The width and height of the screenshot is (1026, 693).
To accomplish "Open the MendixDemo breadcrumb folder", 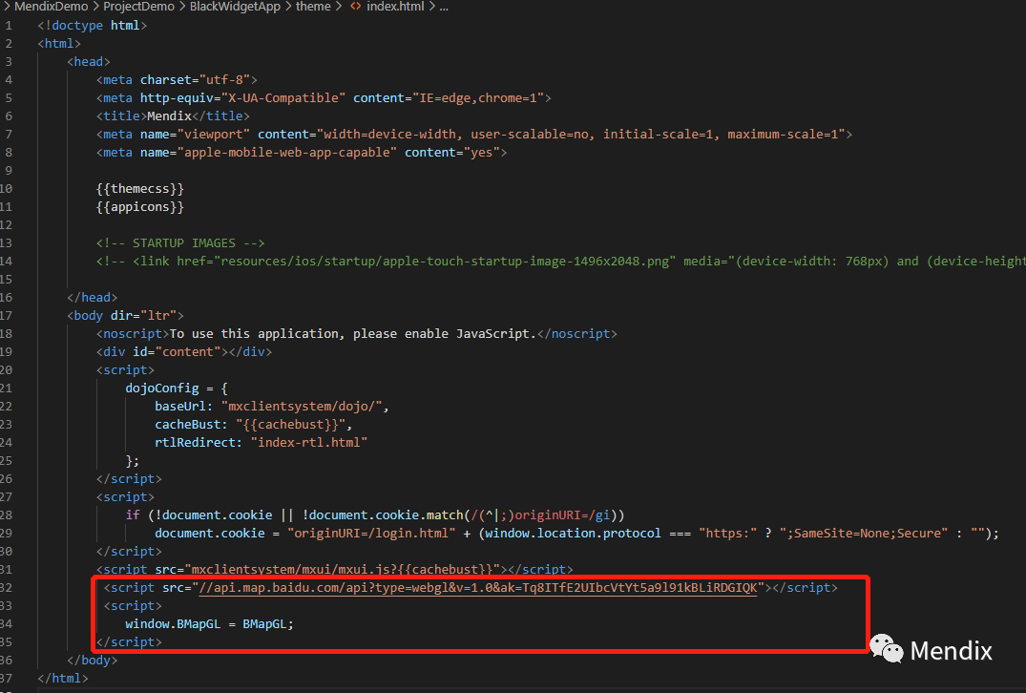I will click(51, 7).
